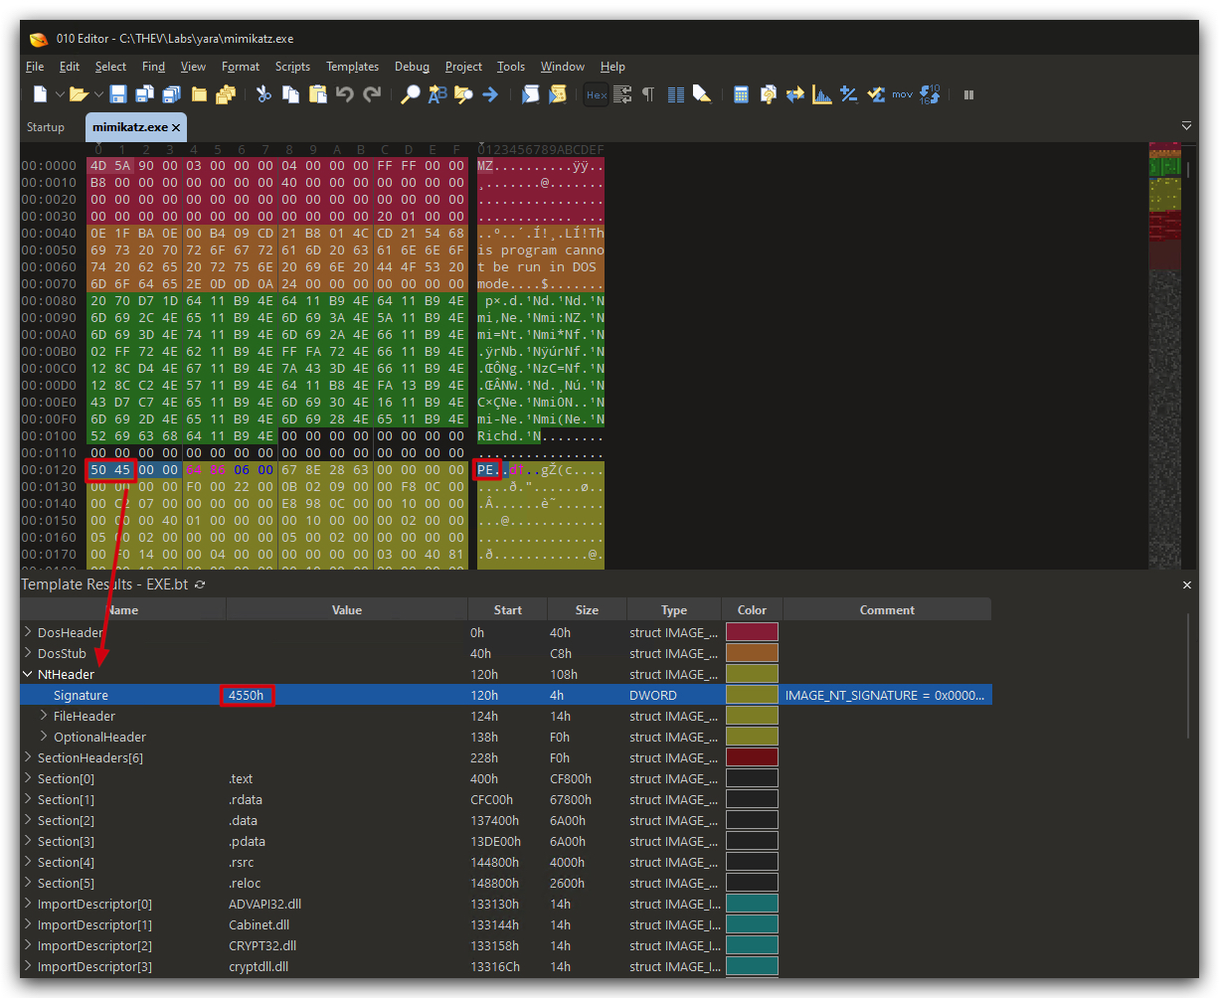
Task: Toggle the blue column display button
Action: click(x=676, y=94)
